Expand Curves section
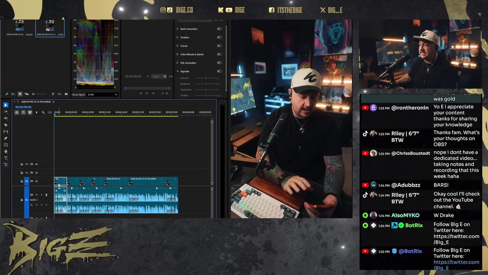The image size is (488, 275). click(x=177, y=45)
